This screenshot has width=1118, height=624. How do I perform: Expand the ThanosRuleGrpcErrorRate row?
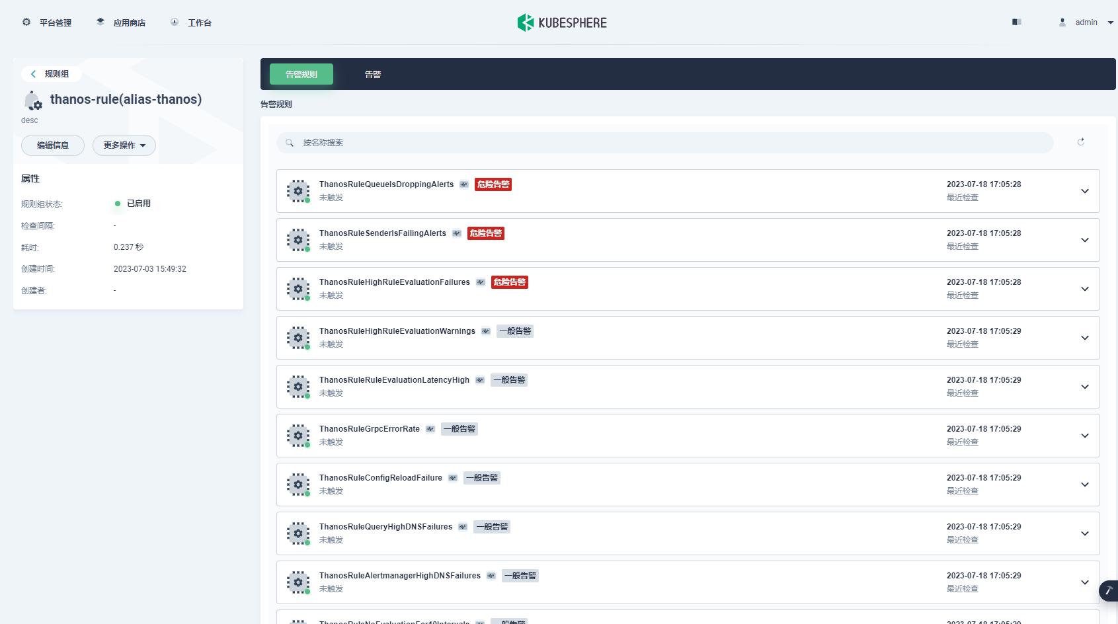1085,436
